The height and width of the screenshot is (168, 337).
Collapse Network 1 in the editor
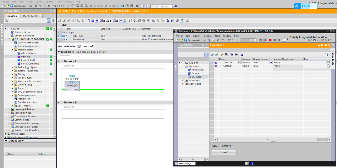point(59,61)
